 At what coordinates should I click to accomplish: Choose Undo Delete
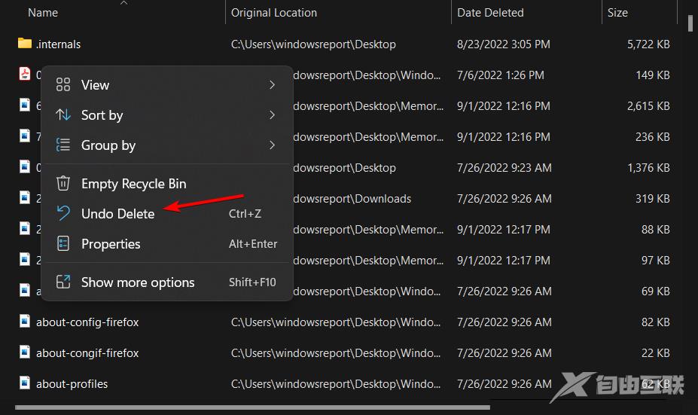point(166,214)
